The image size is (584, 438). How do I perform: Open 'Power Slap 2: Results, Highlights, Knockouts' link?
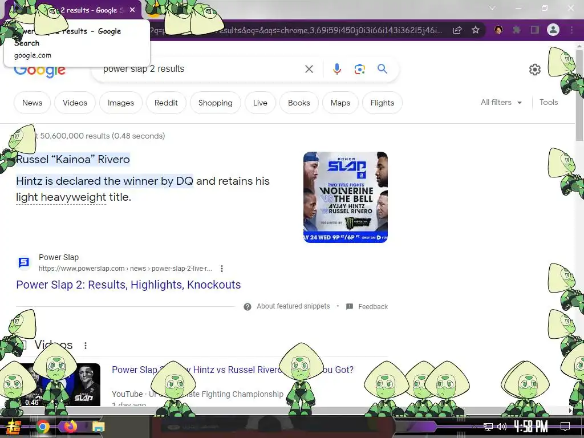(x=128, y=285)
